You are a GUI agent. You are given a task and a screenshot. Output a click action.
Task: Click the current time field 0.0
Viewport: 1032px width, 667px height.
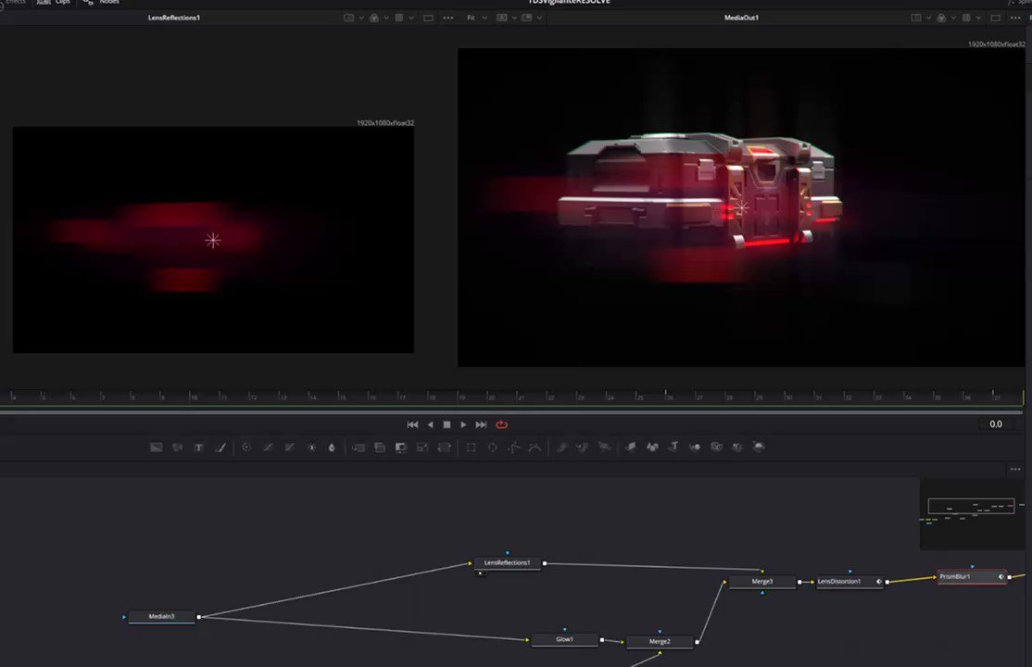tap(996, 424)
